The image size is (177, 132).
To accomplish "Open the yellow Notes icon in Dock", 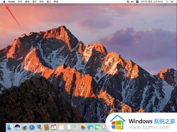I will (61, 127).
